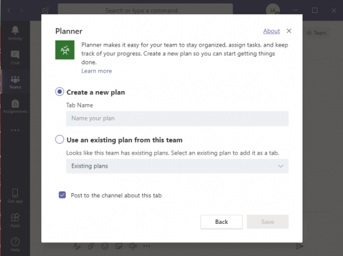
Task: Click the Name your plan field
Action: [177, 118]
